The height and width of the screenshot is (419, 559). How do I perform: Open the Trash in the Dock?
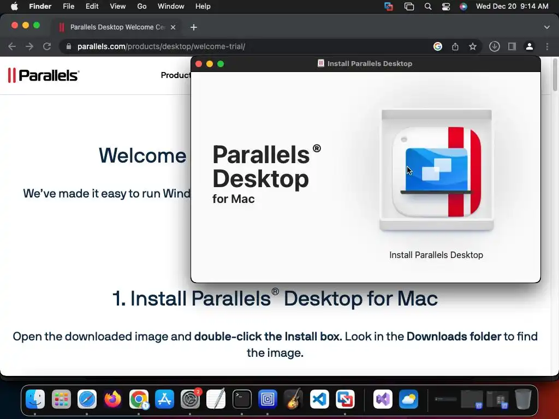(x=523, y=399)
